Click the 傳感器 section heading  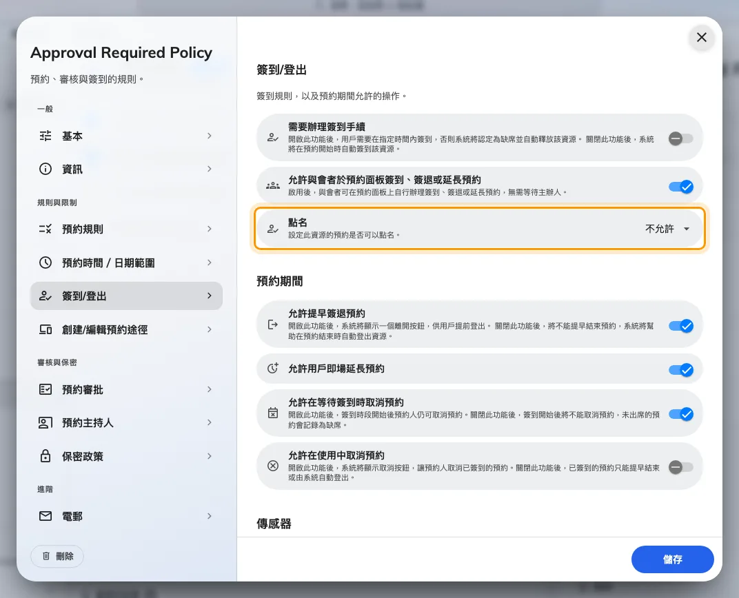[274, 524]
